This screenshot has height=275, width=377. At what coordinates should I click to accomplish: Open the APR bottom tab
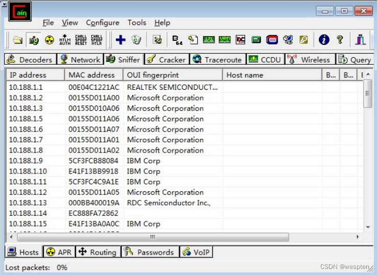click(x=59, y=252)
